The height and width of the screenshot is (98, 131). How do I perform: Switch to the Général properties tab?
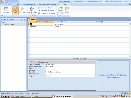tap(33, 62)
